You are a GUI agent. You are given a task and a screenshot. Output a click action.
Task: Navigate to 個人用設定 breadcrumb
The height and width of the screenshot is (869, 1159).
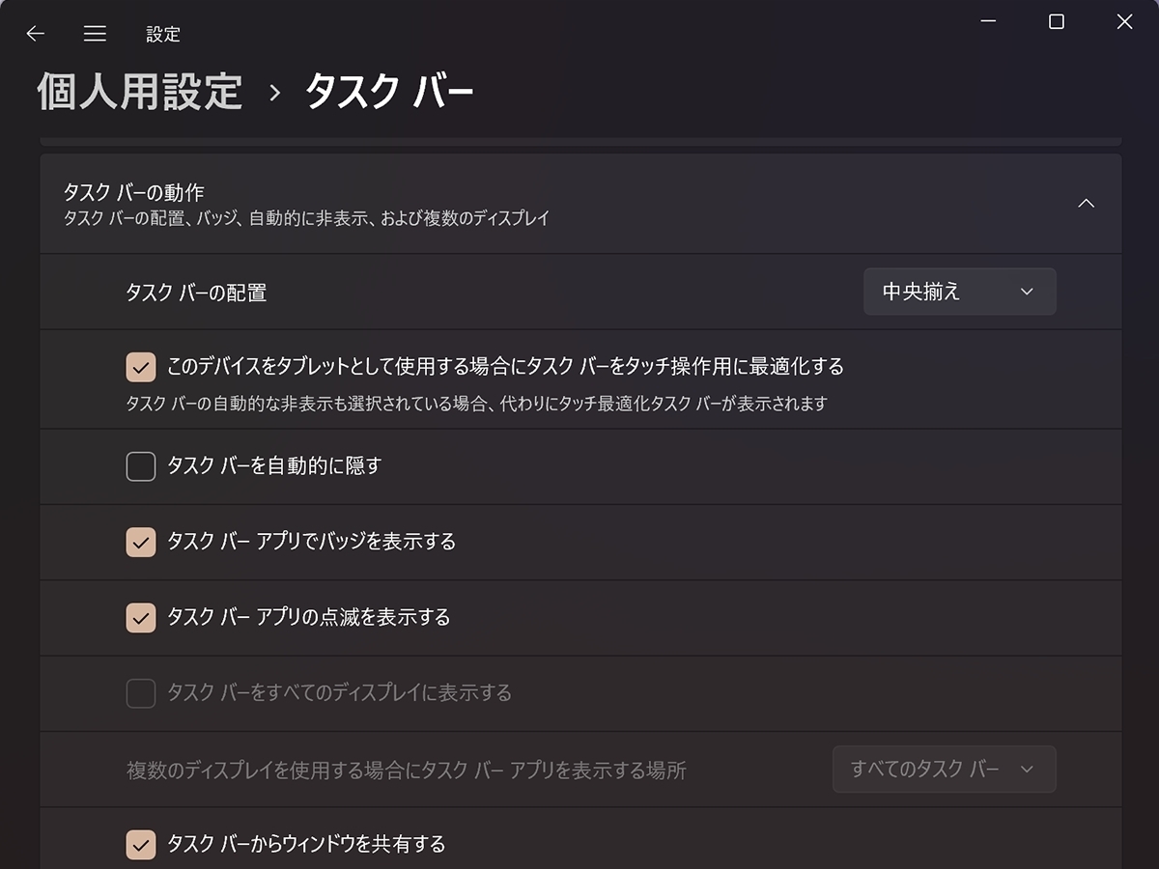click(x=140, y=92)
